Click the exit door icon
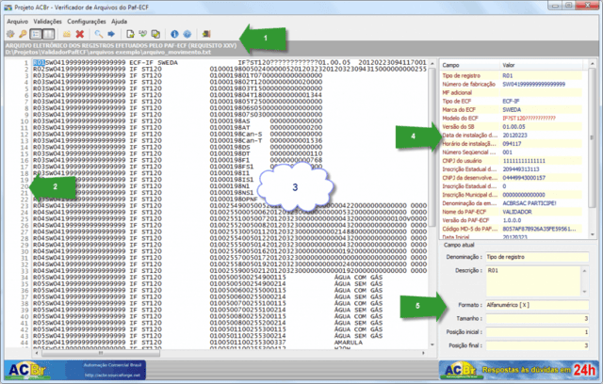Screen dimensions: 603x384 pos(206,34)
